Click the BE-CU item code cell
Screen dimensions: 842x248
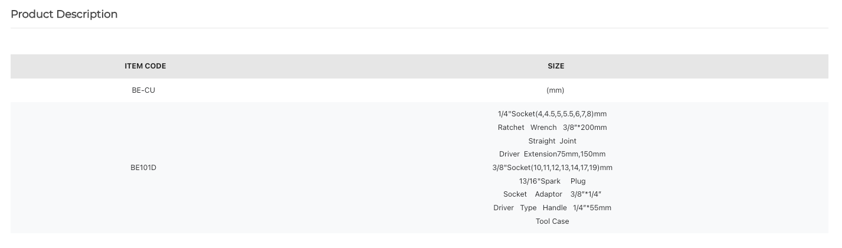click(x=143, y=90)
